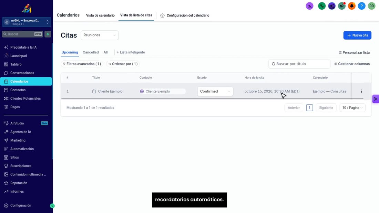Select Calendarios in the sidebar
Viewport: 379px width, 213px height.
(26, 81)
